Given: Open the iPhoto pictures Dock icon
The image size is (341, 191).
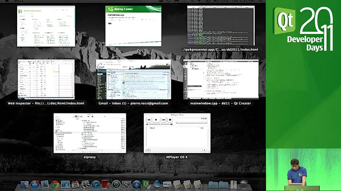Looking at the screenshot, I should point(85,184).
